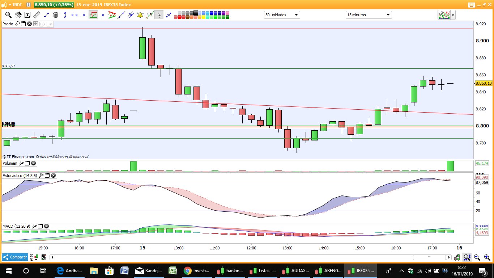This screenshot has height=278, width=494.
Task: Toggle the support and resistance lines tool
Action: 93,15
